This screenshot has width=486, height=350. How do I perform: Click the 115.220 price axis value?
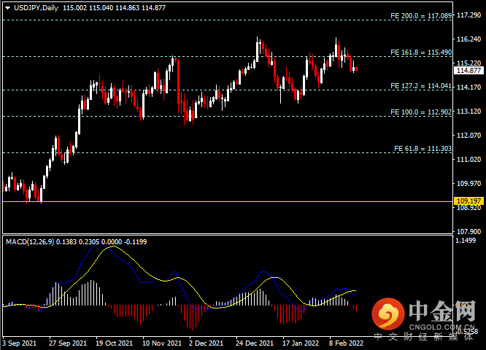469,63
